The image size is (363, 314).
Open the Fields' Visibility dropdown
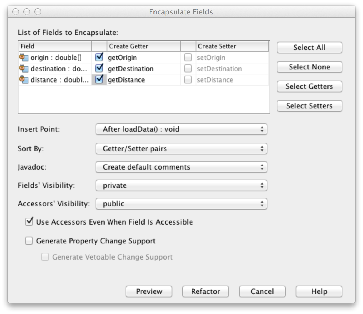[181, 185]
